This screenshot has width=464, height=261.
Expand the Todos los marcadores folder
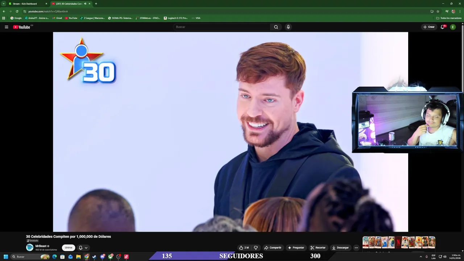pyautogui.click(x=449, y=18)
